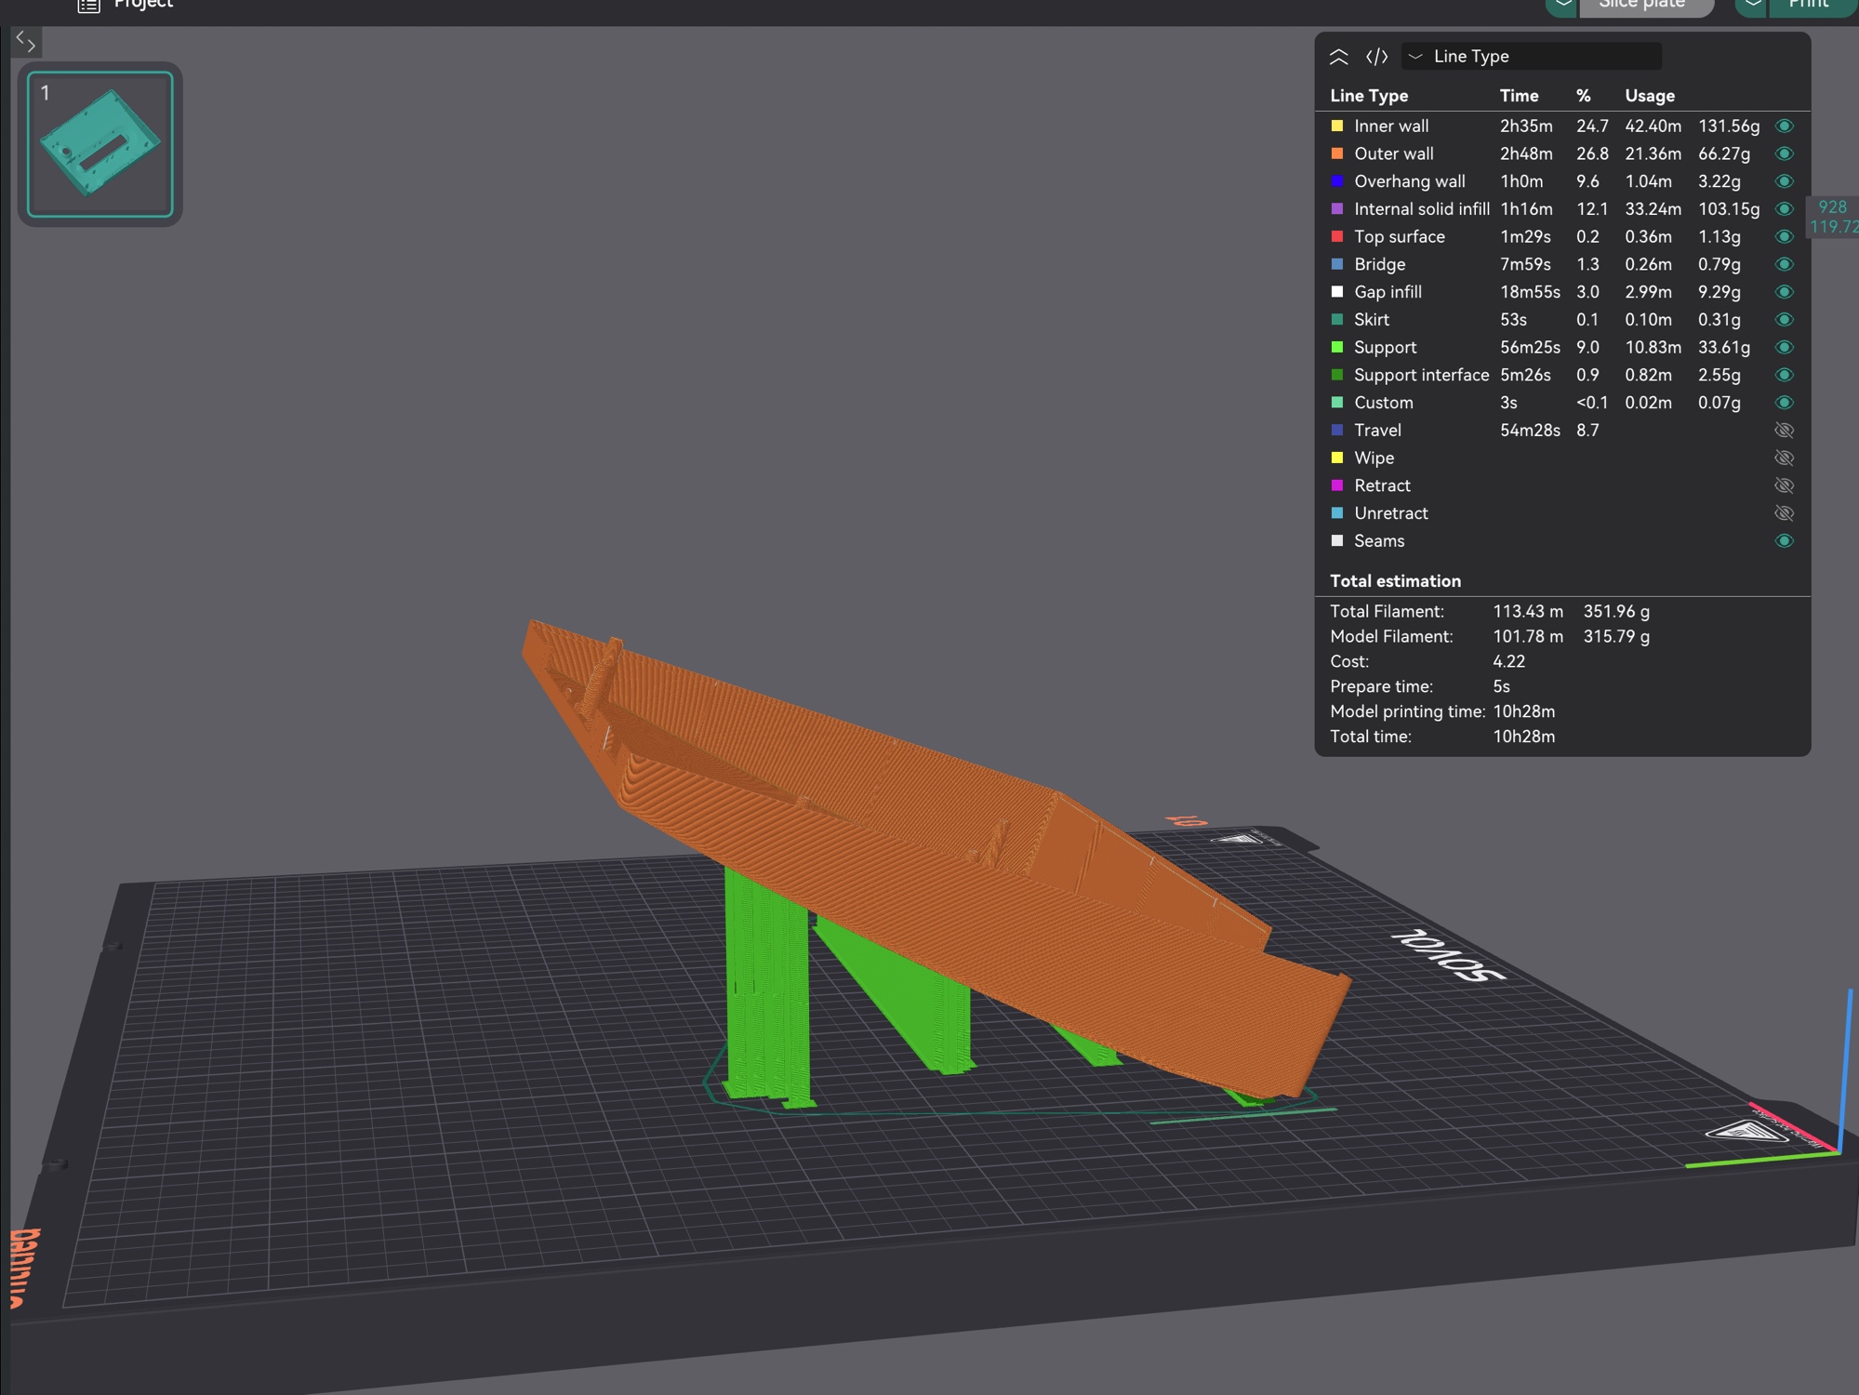Click the Print button

coord(1807,6)
